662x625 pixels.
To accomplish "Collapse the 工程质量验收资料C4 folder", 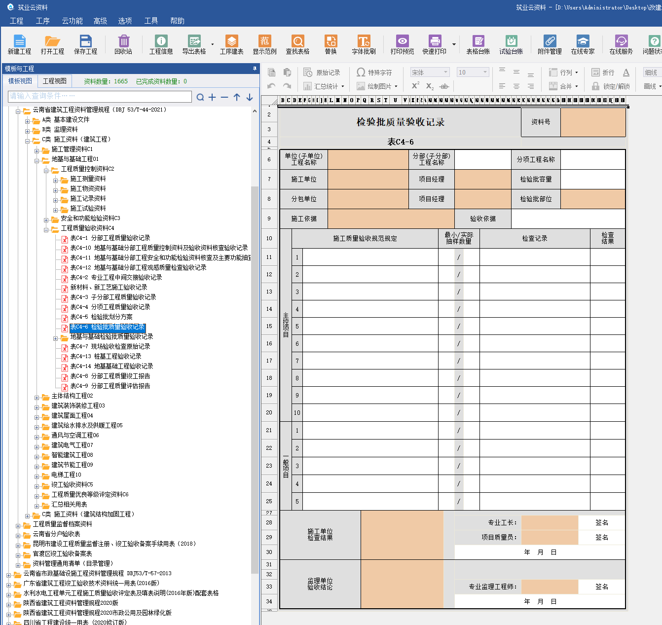I will click(46, 230).
